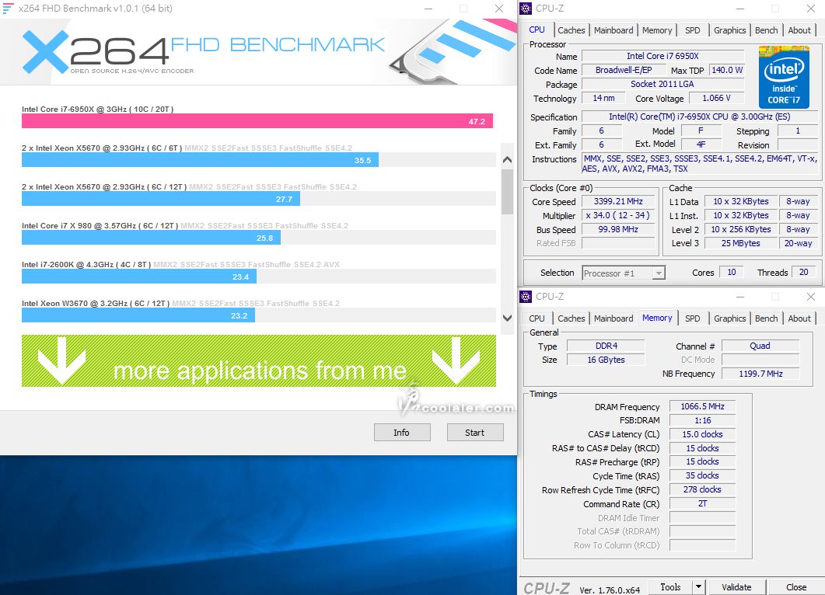Viewport: 825px width, 595px height.
Task: Close the x264 FHD Benchmark window
Action: [x=498, y=9]
